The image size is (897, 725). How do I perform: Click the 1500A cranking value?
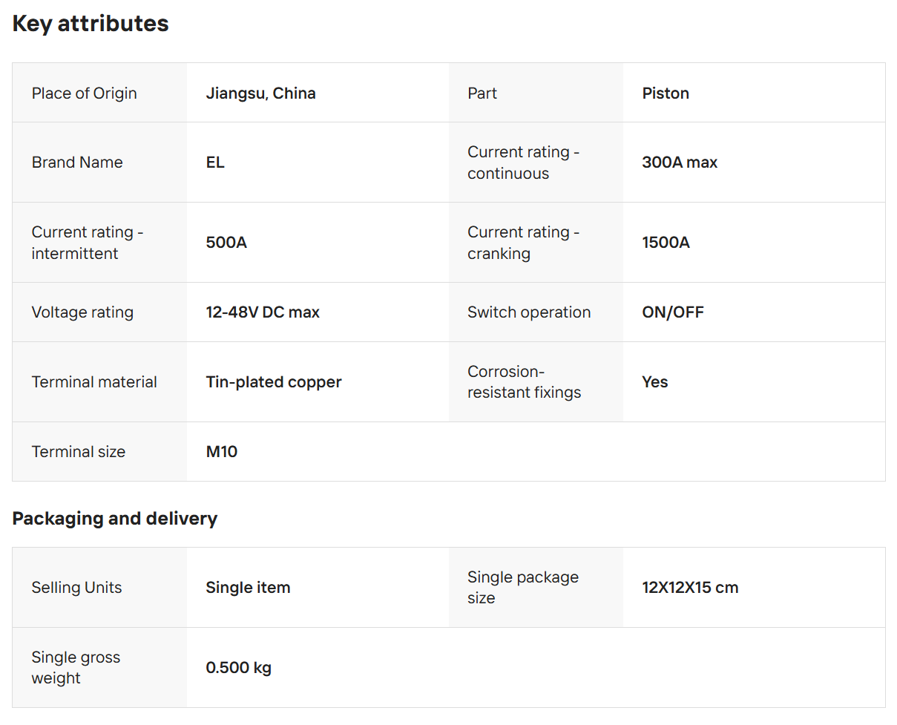pyautogui.click(x=666, y=243)
